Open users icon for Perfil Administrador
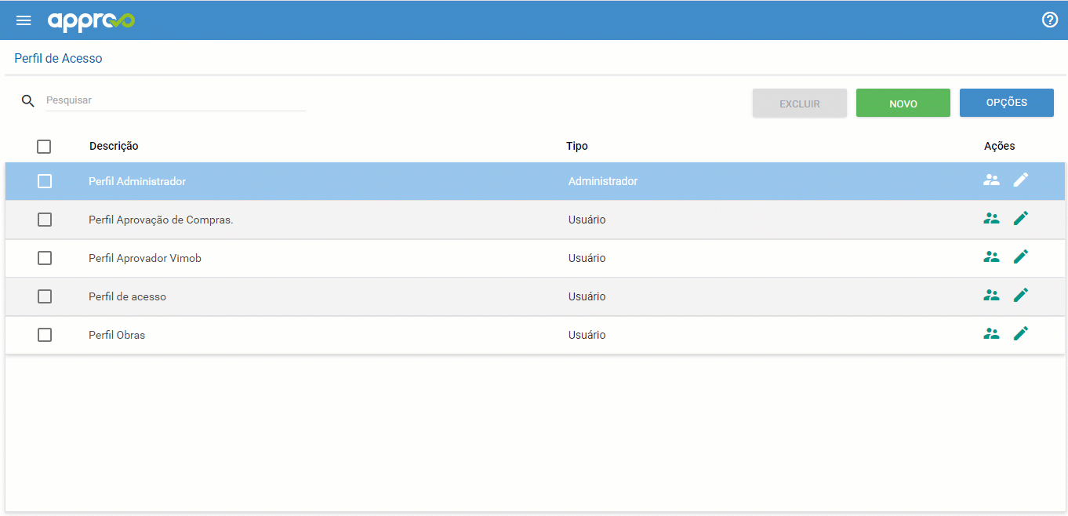This screenshot has width=1068, height=516. pos(992,180)
